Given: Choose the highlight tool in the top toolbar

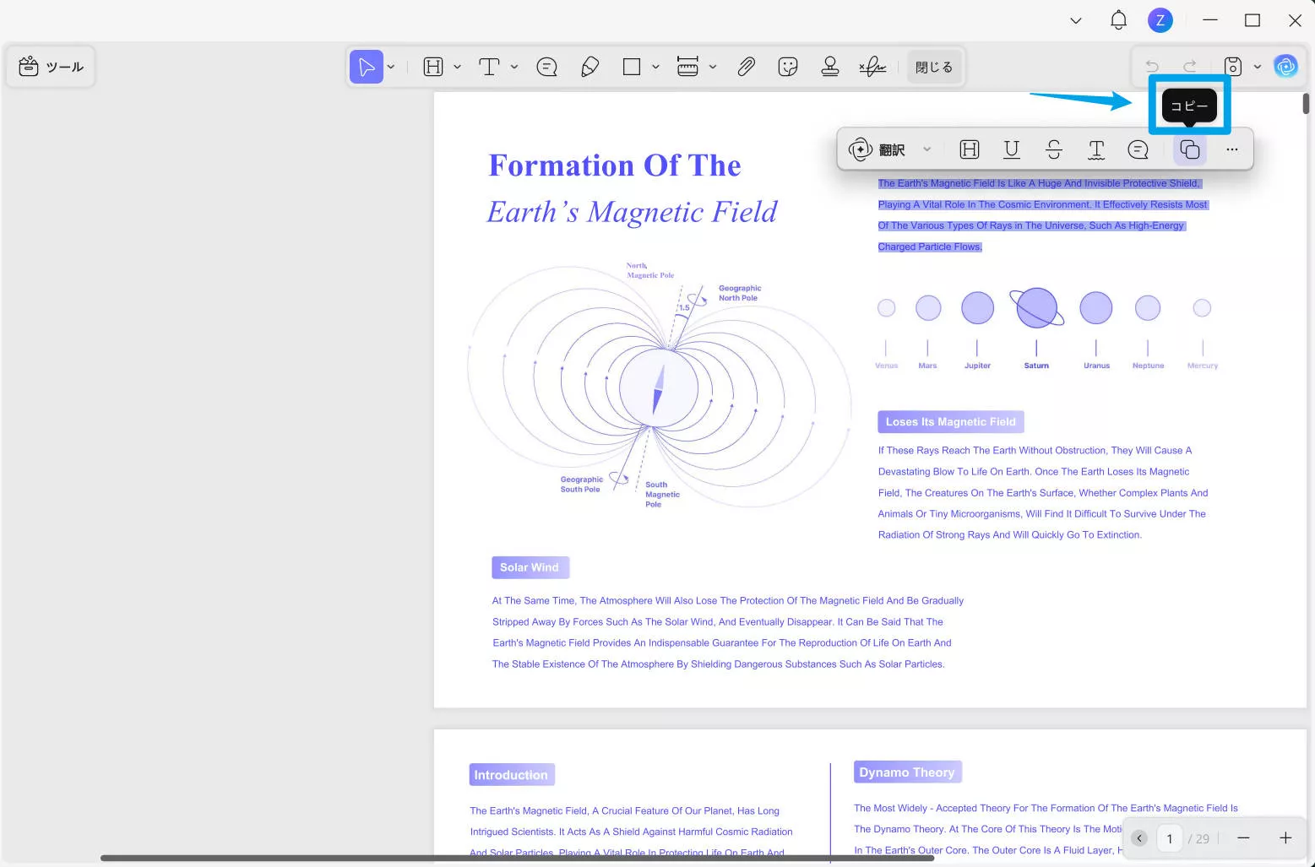Looking at the screenshot, I should point(433,67).
